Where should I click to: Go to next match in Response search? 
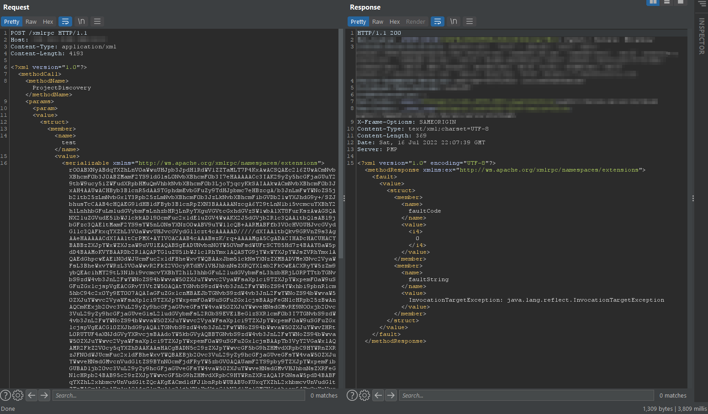391,395
